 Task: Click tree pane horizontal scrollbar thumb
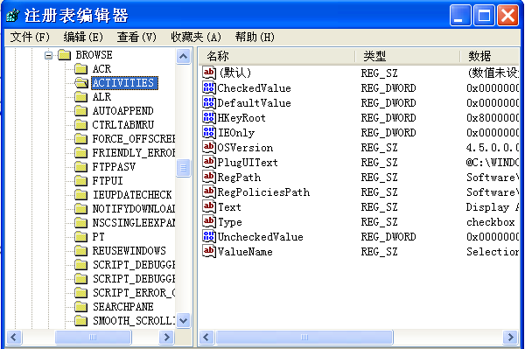(93, 337)
